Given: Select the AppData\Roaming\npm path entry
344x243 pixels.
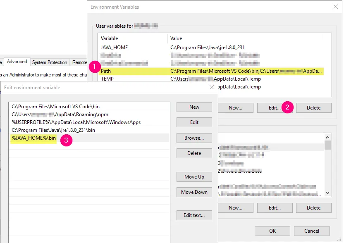Looking at the screenshot, I should click(89, 114).
